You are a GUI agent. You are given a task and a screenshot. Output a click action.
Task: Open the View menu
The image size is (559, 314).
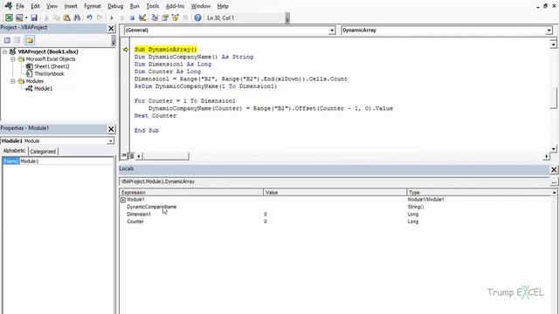[x=52, y=6]
